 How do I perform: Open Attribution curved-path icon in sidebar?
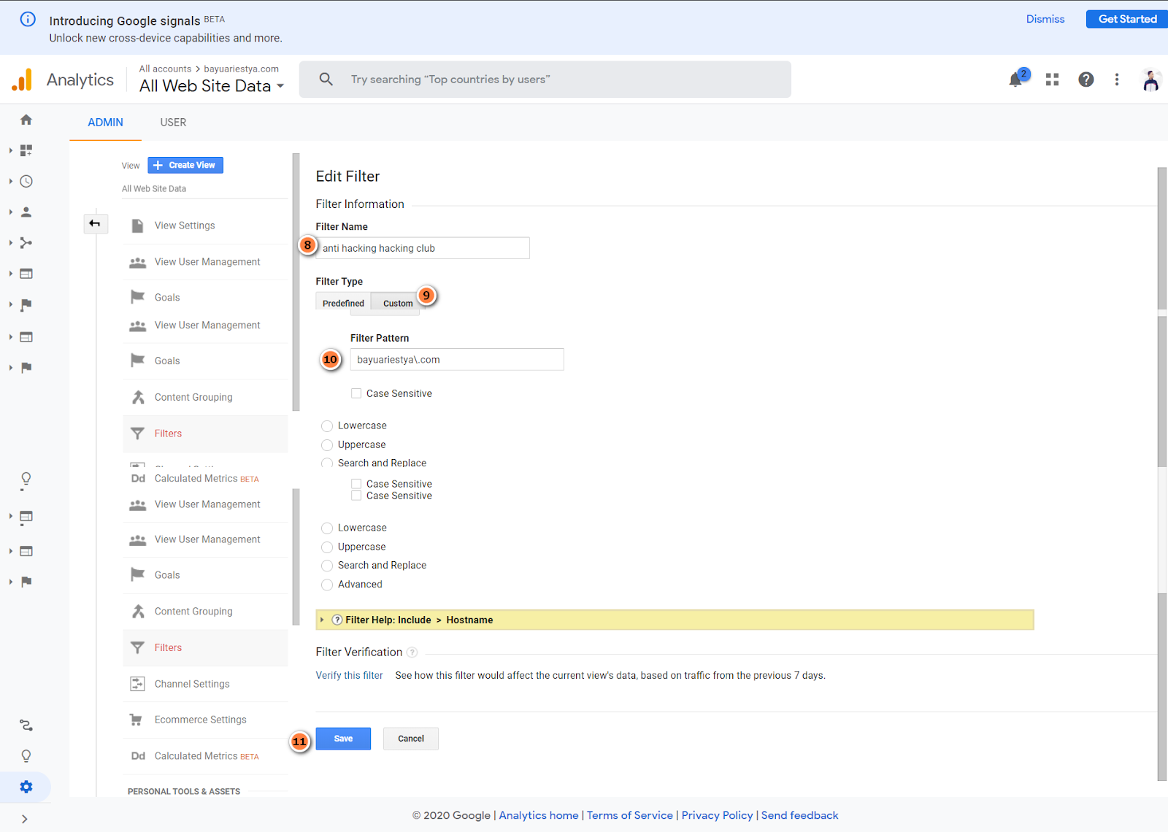[x=26, y=725]
